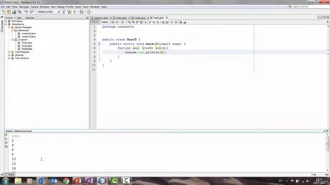
Task: Click the New File toolbar icon
Action: click(x=4, y=12)
